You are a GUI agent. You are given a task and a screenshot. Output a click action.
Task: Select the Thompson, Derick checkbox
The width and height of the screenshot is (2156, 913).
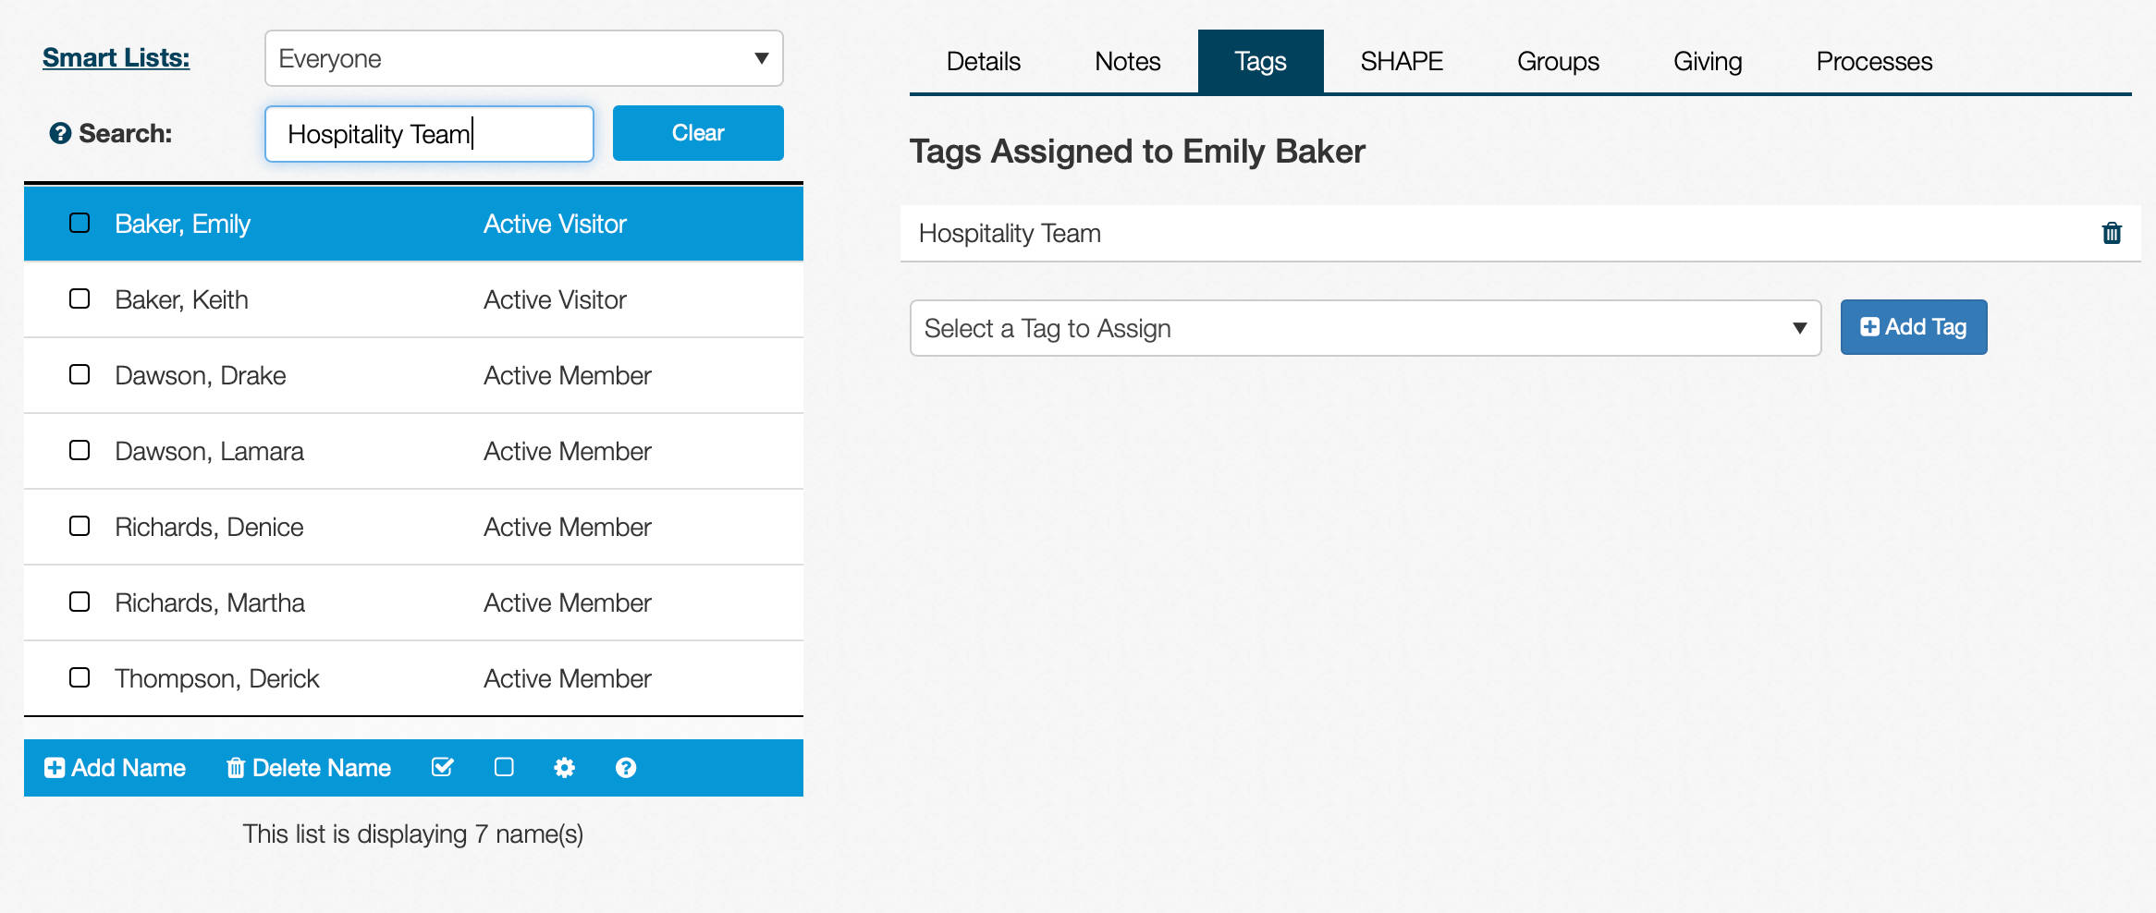point(80,678)
